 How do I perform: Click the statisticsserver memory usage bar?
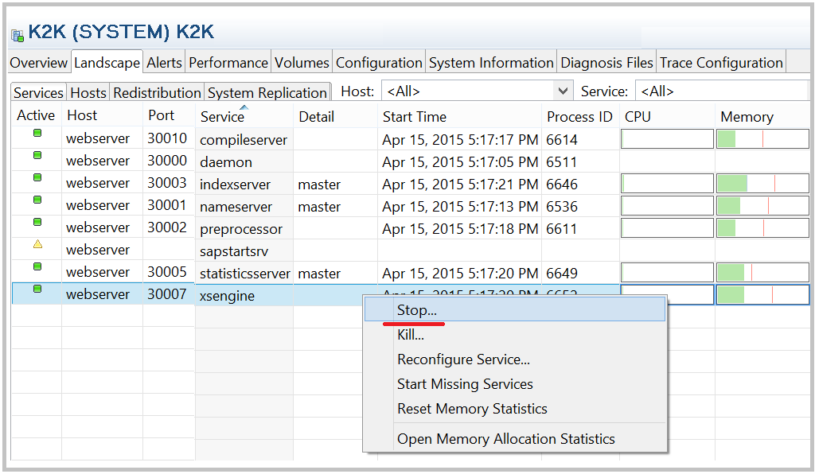(x=762, y=272)
